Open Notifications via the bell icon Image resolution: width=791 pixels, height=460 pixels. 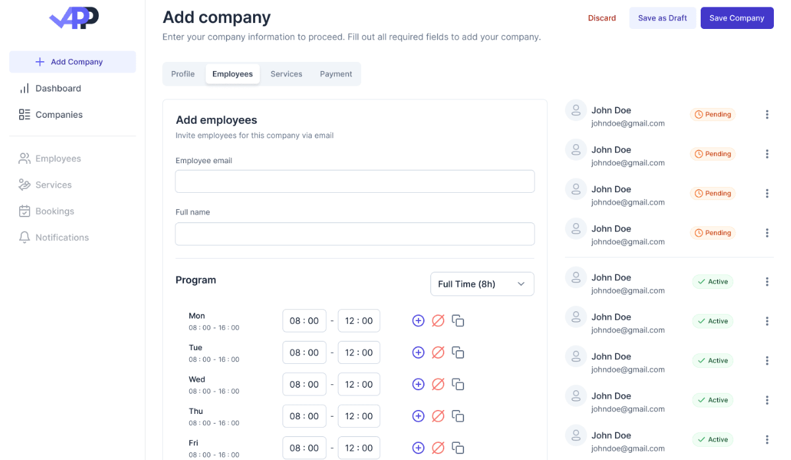(24, 237)
